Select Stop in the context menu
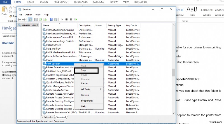Screen dimensions: 224x124 (86, 71)
